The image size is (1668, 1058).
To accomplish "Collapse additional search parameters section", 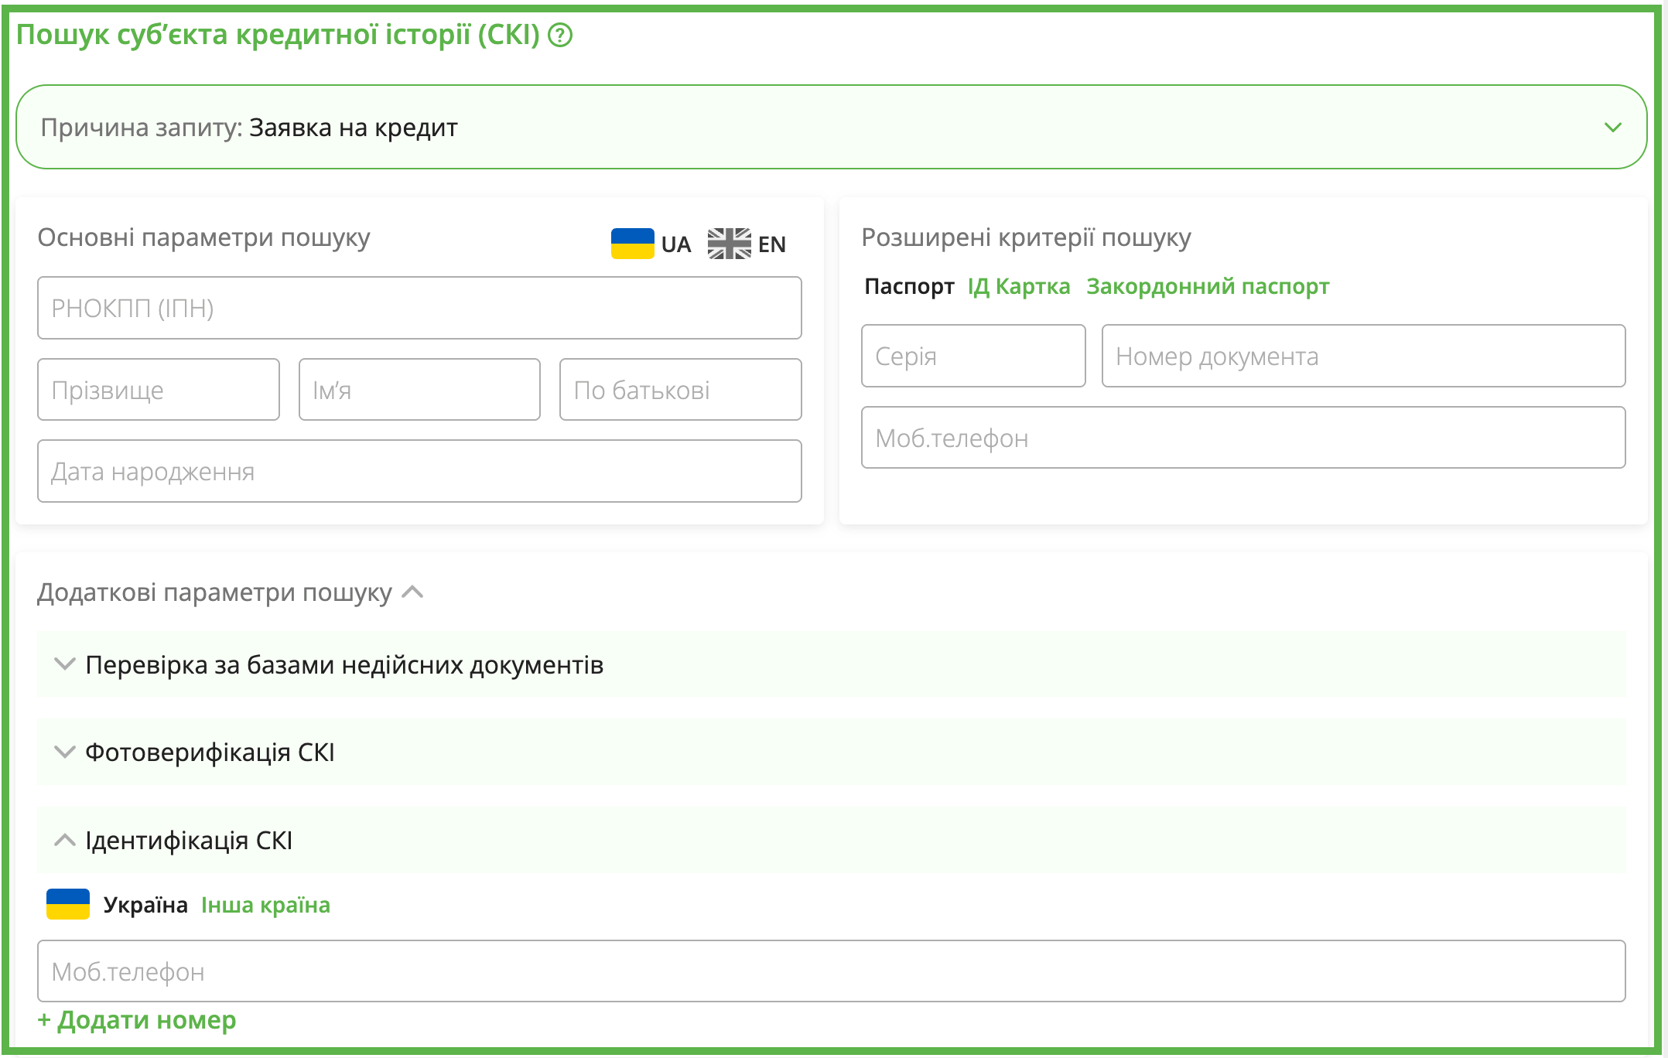I will click(413, 592).
